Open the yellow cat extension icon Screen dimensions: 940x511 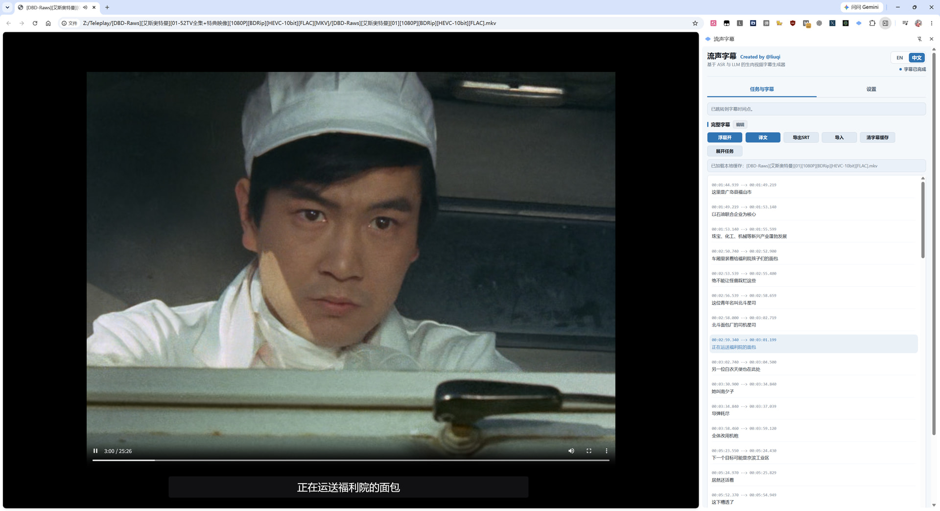coord(779,23)
